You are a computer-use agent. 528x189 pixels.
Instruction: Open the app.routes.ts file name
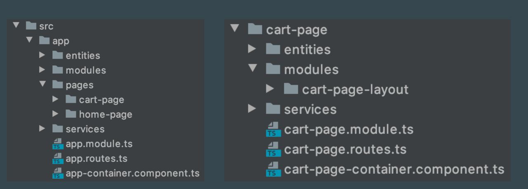tap(97, 159)
